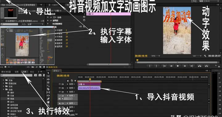Screen dimensions: 222x117
Task: Click the Lift button in program monitor
Action: pyautogui.click(x=199, y=66)
